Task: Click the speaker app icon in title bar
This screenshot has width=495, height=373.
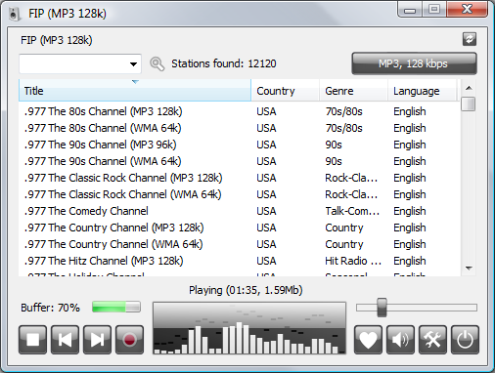Action: 14,14
